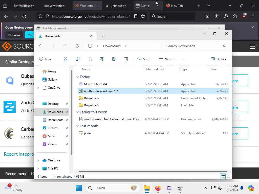259x194 pixels.
Task: Open File Explorer from taskbar
Action: tap(147, 188)
